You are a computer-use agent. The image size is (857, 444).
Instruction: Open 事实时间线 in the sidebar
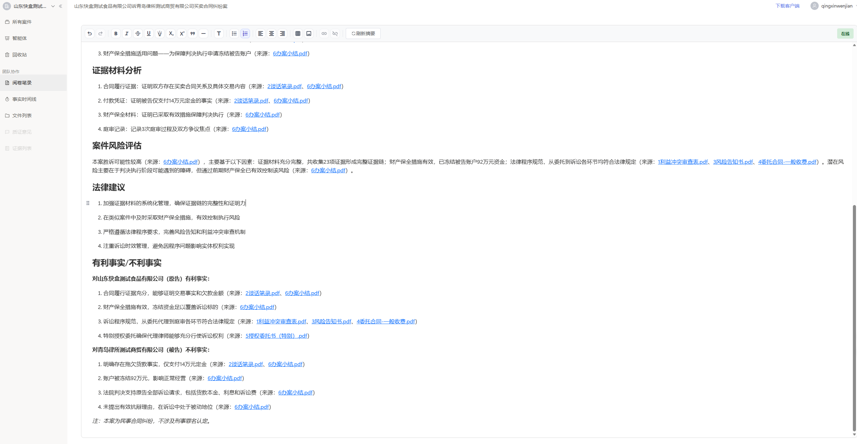pos(24,99)
